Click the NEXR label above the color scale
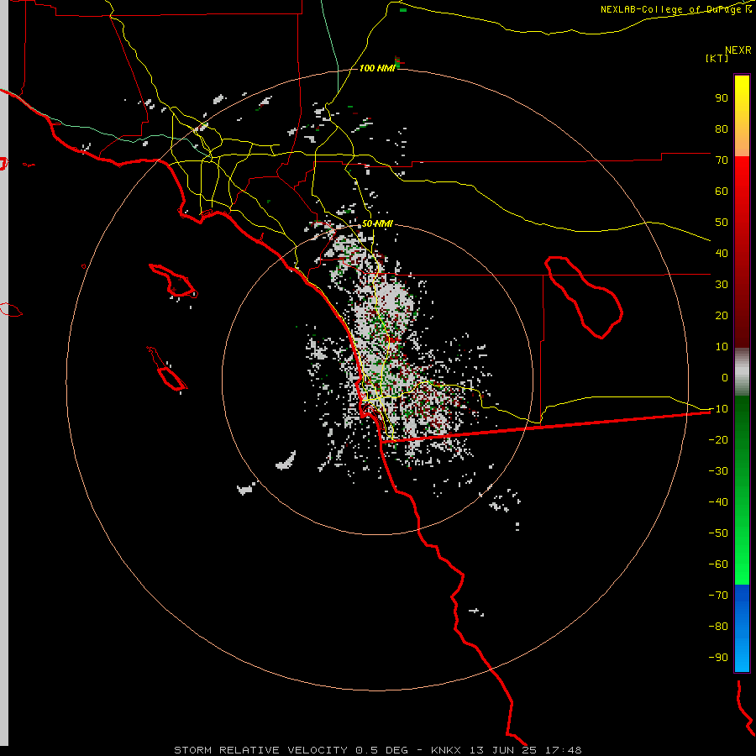The width and height of the screenshot is (756, 756). tap(738, 50)
